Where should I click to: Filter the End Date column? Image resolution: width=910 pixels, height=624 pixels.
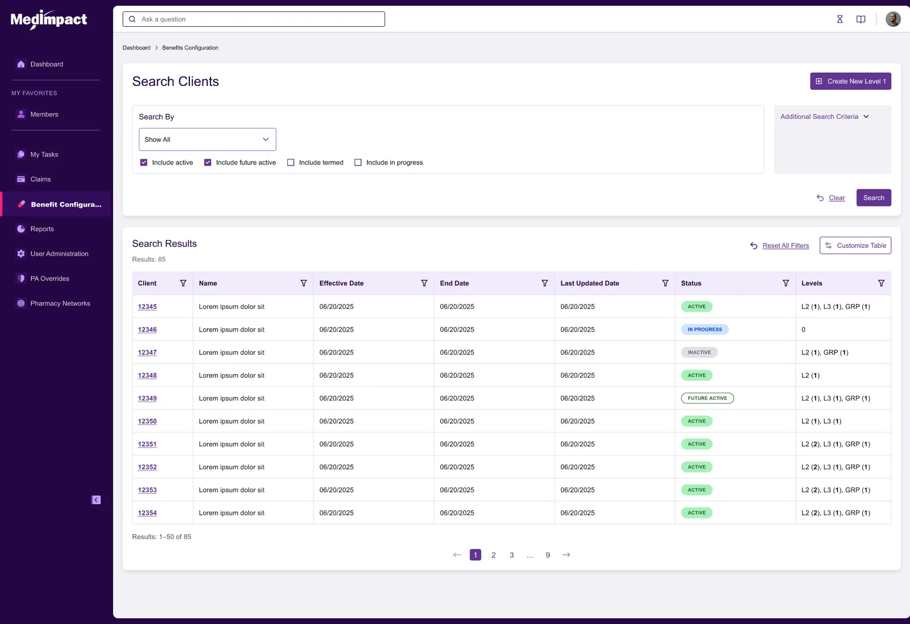[x=545, y=283]
